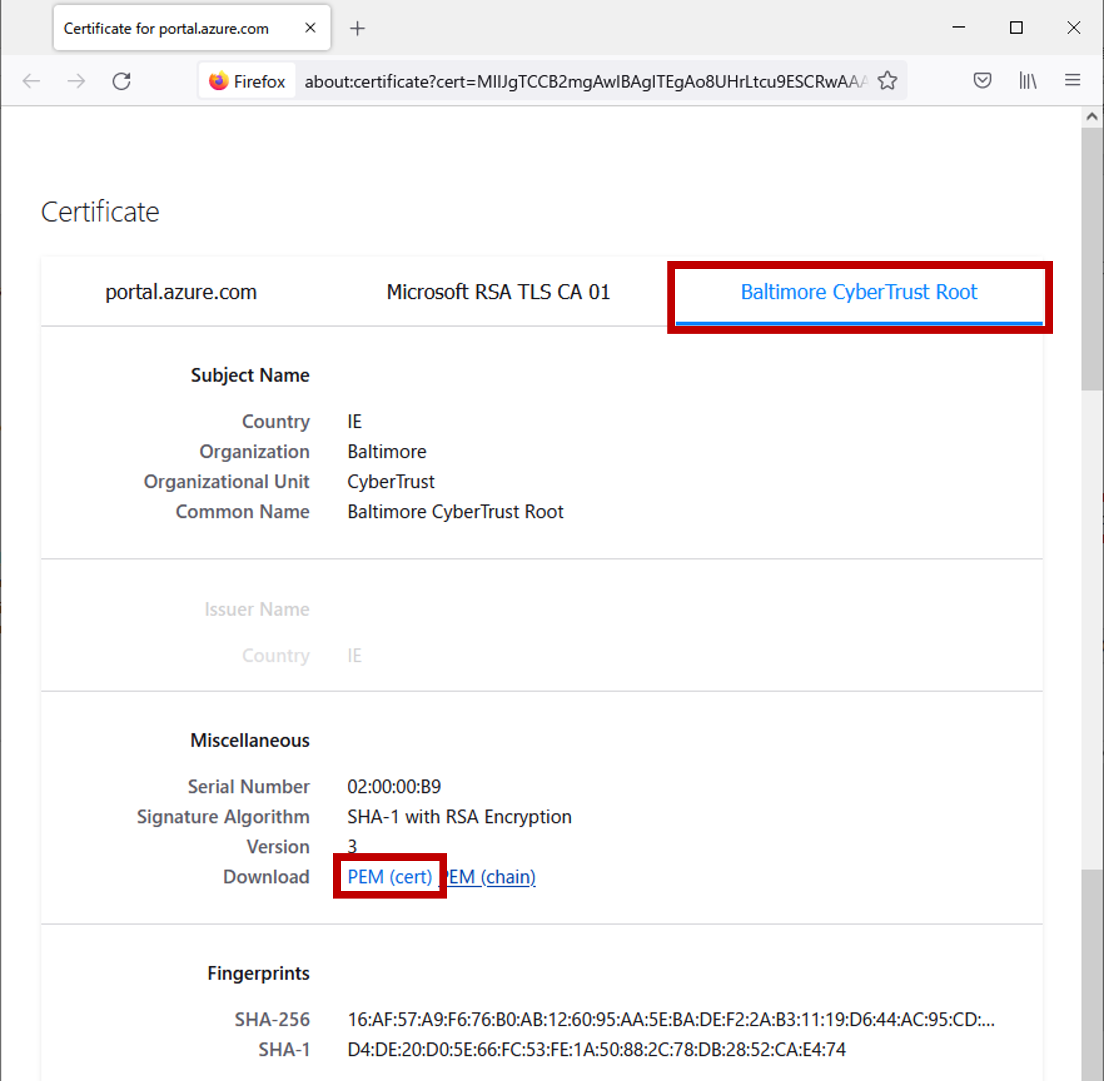
Task: Open a new browser tab with the plus icon
Action: [x=357, y=28]
